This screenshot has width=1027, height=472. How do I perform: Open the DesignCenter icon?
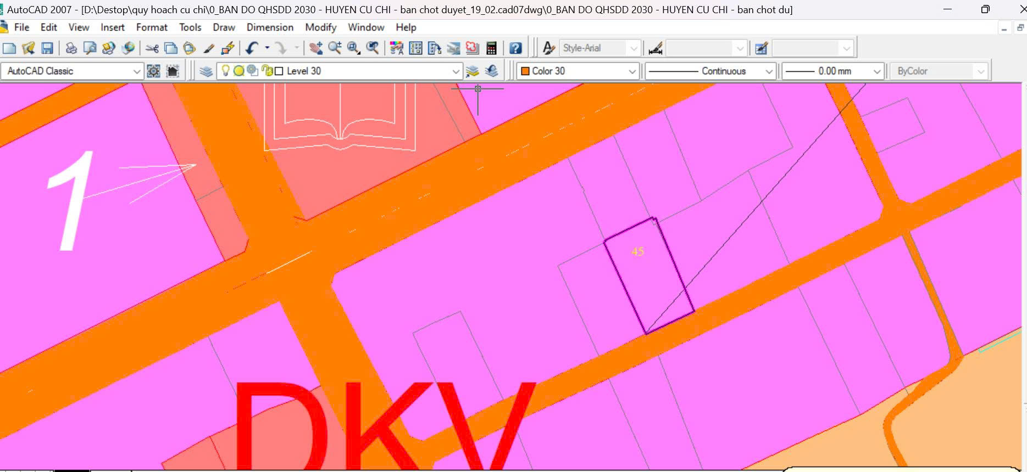pos(416,48)
